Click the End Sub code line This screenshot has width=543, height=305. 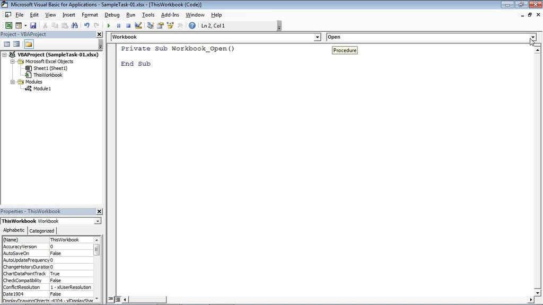coord(136,64)
